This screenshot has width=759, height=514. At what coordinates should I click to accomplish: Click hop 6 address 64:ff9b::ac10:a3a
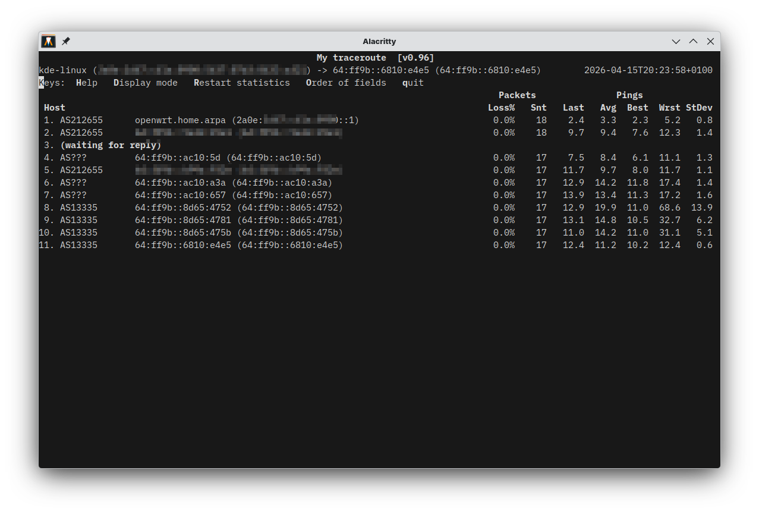(x=180, y=183)
